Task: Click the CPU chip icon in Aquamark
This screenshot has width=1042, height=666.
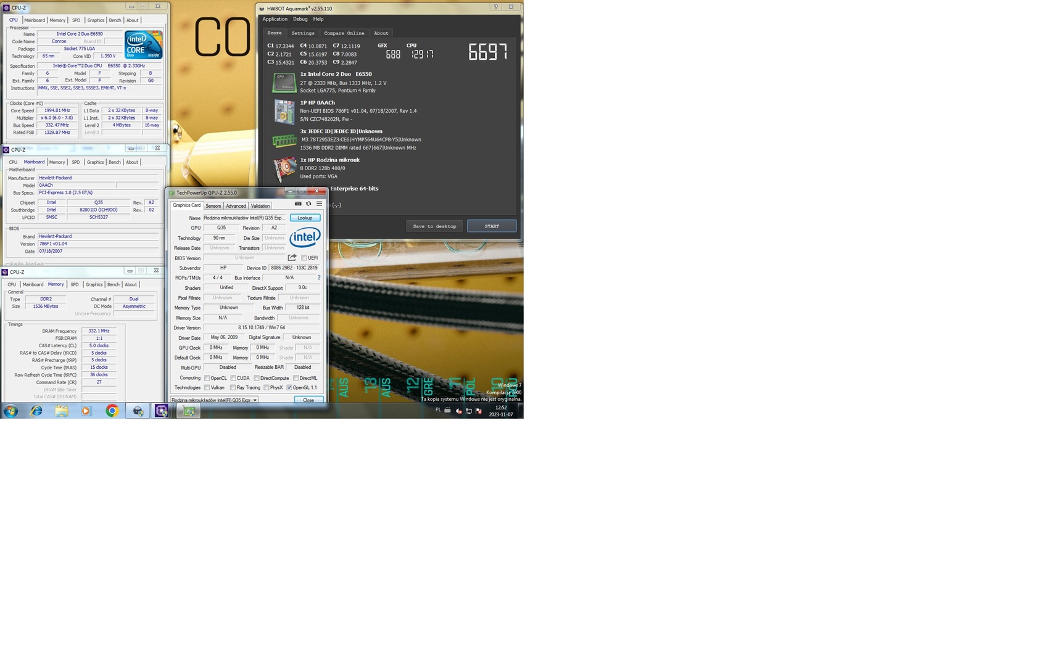Action: coord(284,82)
